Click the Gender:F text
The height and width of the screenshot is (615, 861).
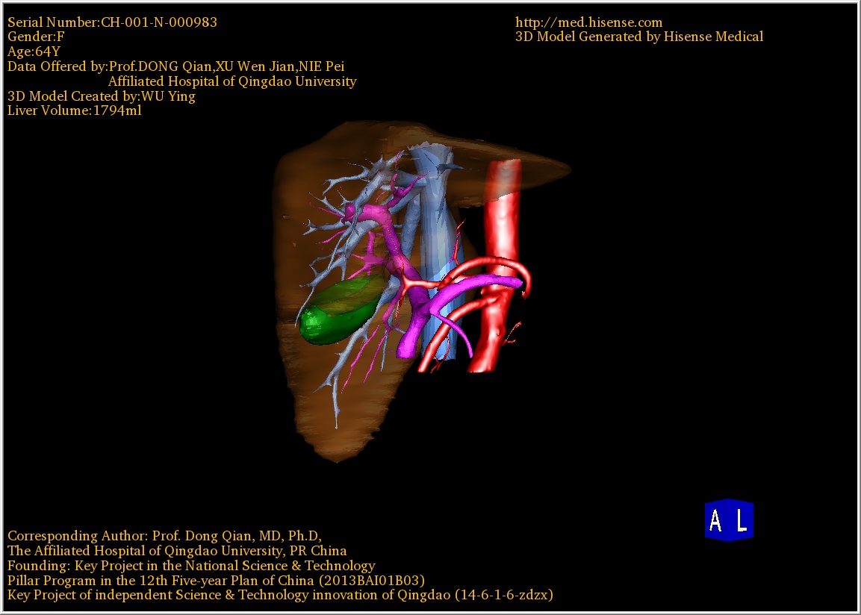pyautogui.click(x=36, y=37)
